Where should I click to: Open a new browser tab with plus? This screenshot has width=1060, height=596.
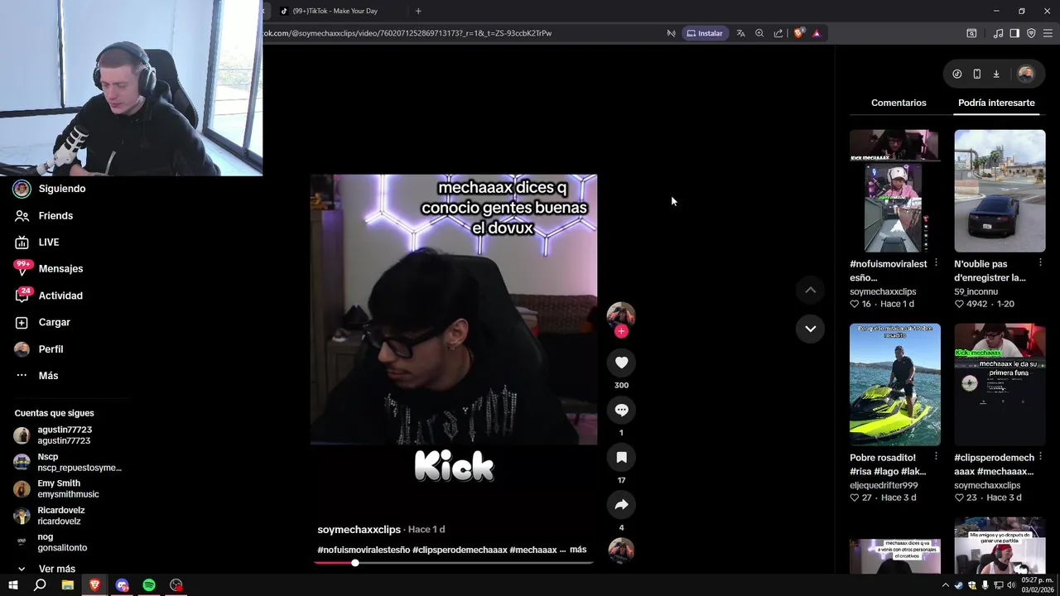(x=418, y=11)
